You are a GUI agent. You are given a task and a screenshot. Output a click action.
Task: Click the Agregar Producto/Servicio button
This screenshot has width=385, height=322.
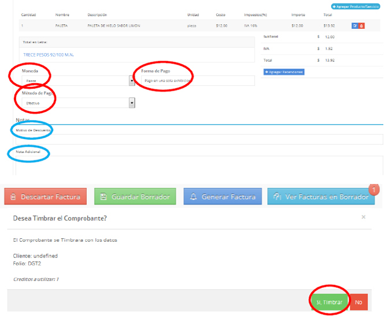tap(356, 6)
